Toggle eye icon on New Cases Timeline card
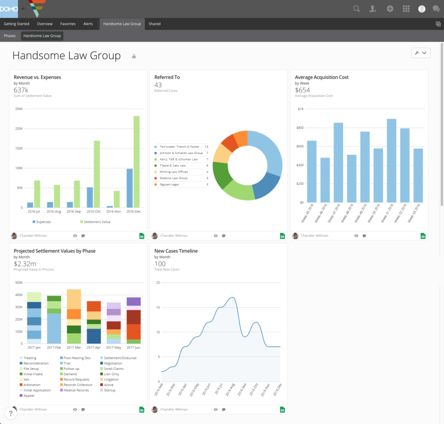This screenshot has height=424, width=444. 216,410
